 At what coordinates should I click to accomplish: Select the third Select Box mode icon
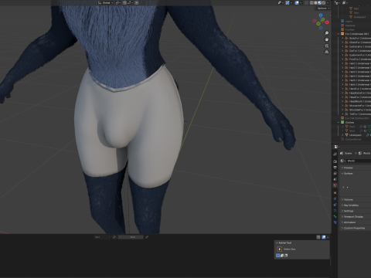(x=286, y=256)
